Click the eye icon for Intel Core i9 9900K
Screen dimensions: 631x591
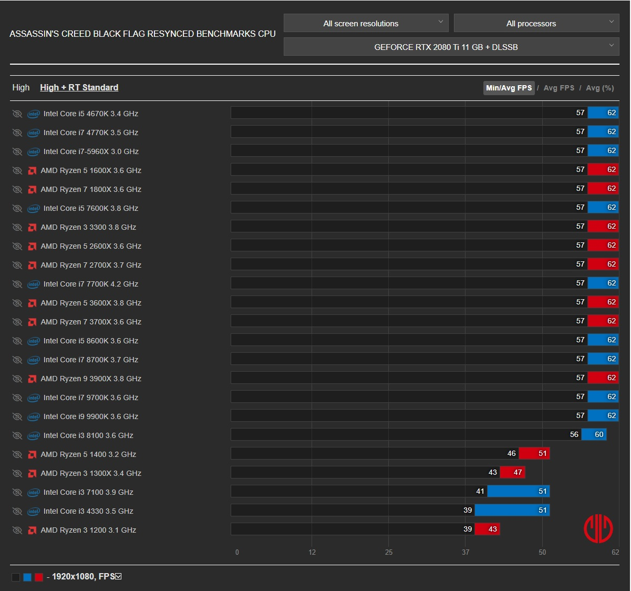click(x=17, y=417)
